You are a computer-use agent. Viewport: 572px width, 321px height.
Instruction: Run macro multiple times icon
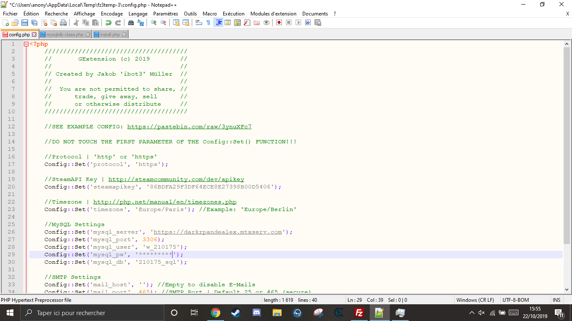click(x=308, y=23)
